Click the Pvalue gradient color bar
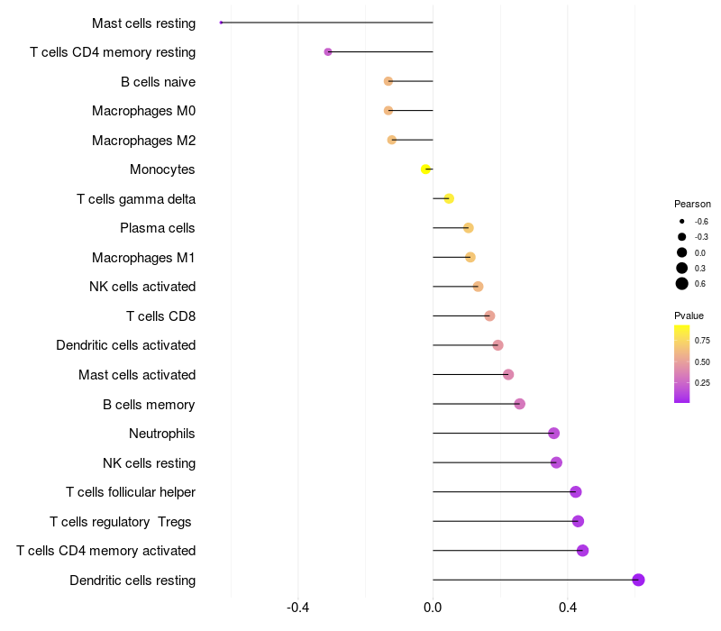The height and width of the screenshot is (631, 721). pos(682,363)
